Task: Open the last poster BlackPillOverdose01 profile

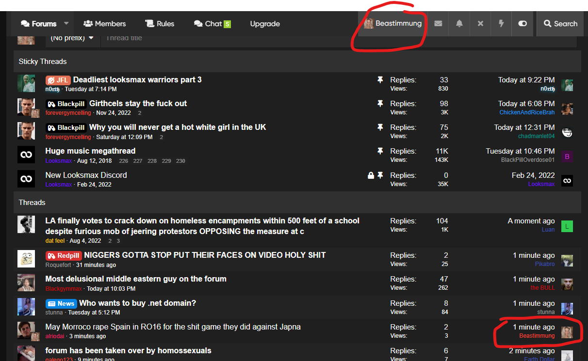Action: [x=528, y=160]
